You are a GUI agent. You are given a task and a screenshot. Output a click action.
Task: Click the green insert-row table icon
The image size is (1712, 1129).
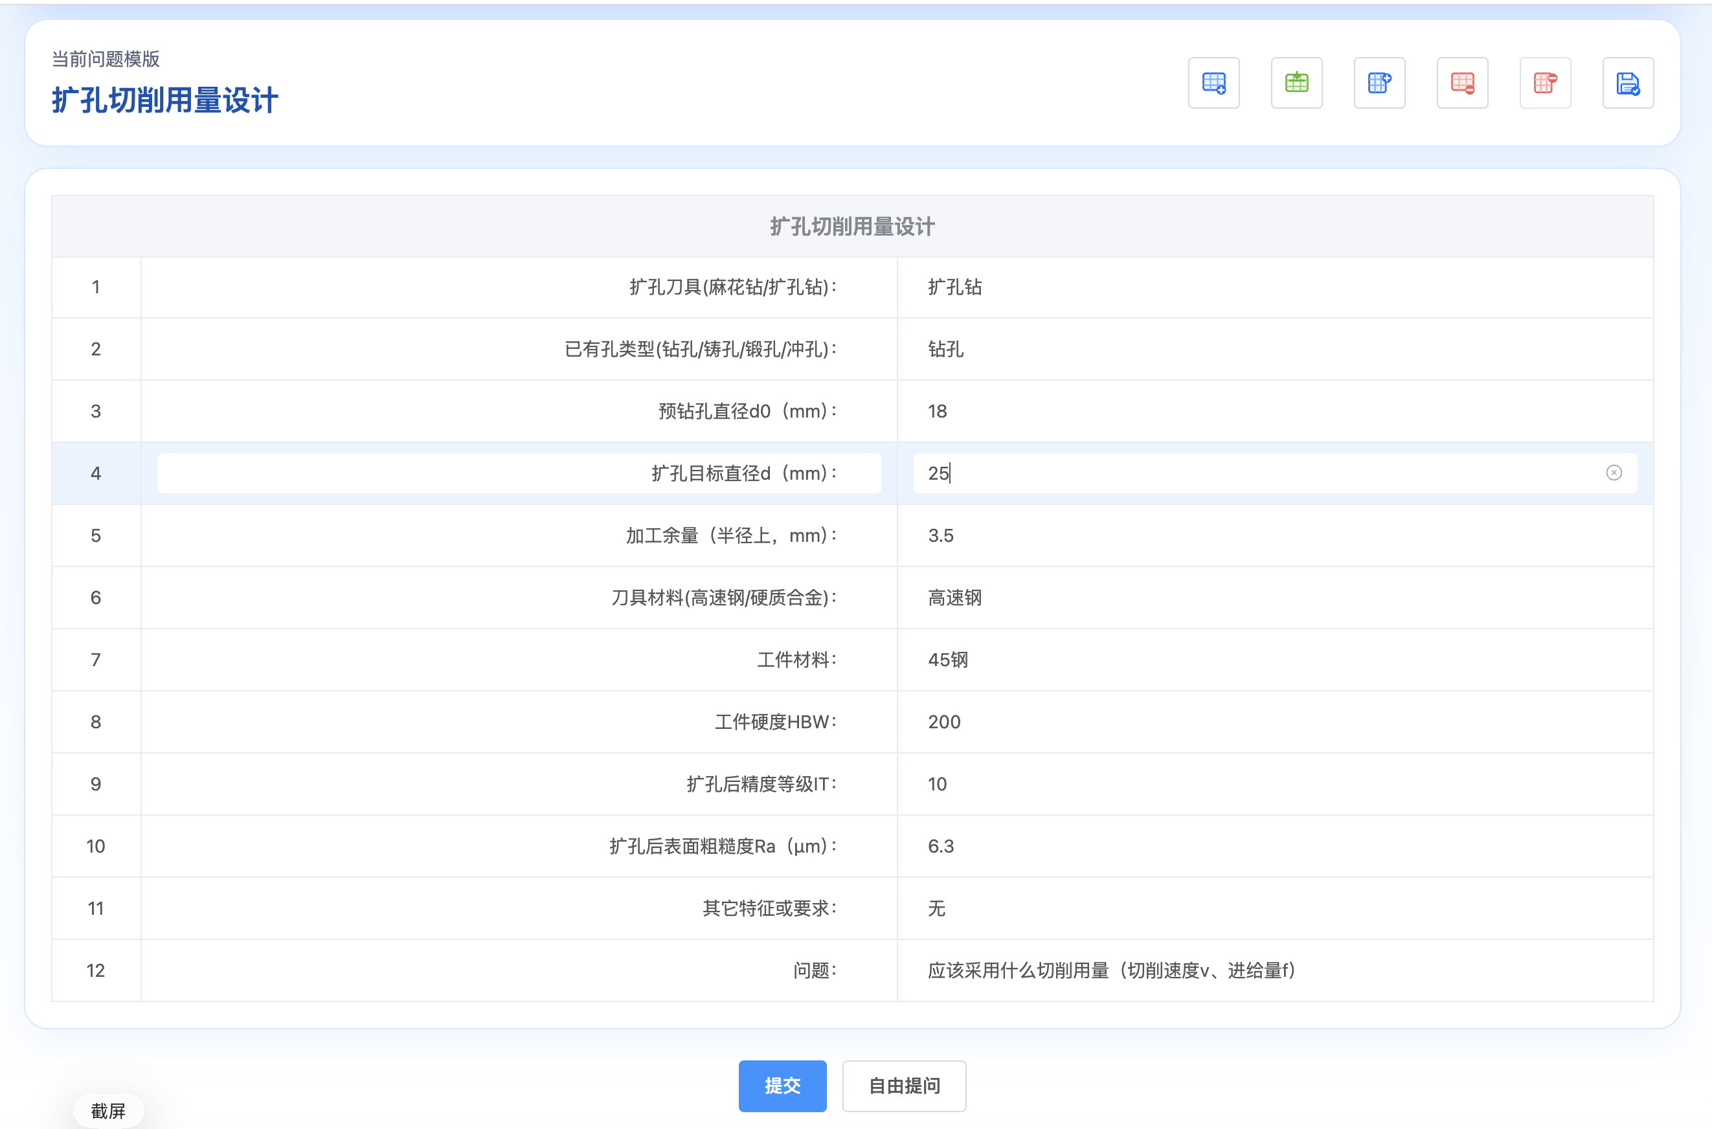(1296, 83)
